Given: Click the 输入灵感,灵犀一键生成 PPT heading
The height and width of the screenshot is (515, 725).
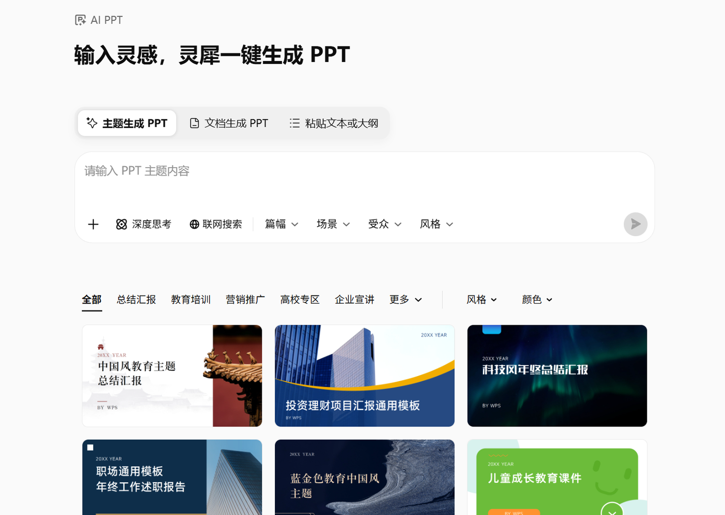Looking at the screenshot, I should pyautogui.click(x=212, y=55).
